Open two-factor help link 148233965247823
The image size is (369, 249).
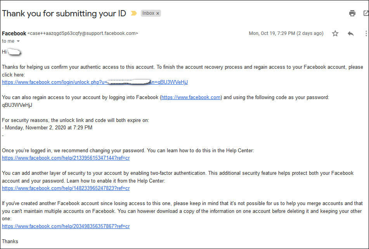pos(66,188)
